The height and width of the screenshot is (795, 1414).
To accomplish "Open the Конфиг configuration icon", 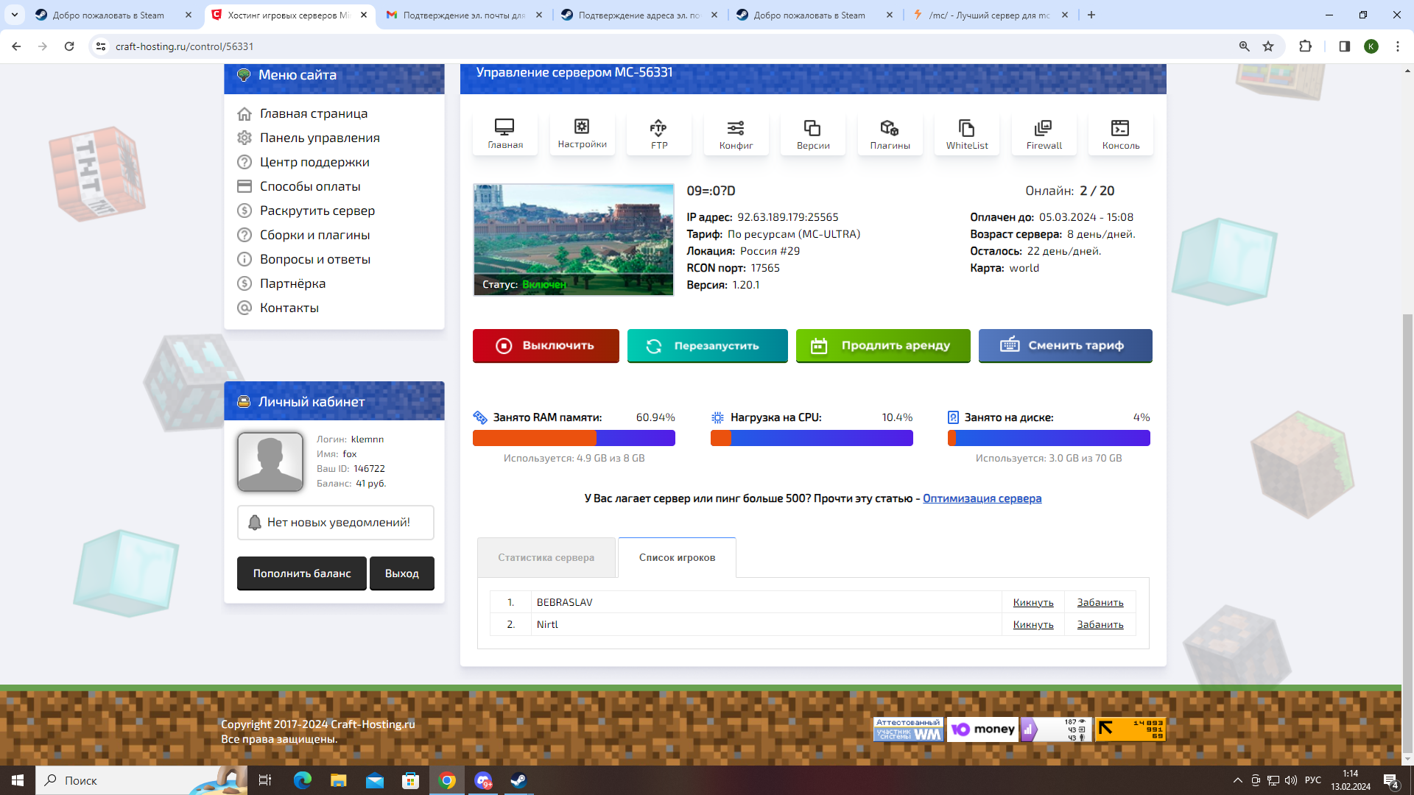I will click(x=736, y=134).
